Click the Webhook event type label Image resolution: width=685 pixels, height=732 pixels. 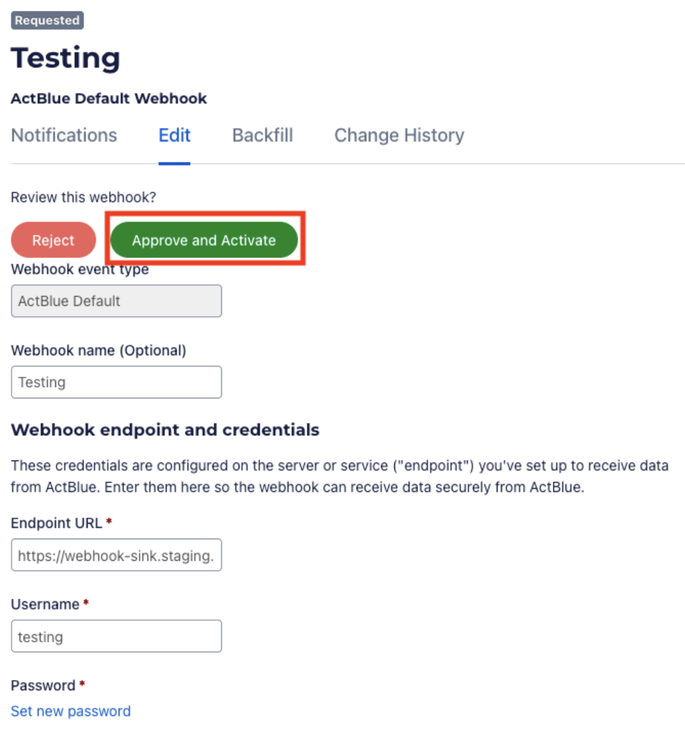coord(80,270)
